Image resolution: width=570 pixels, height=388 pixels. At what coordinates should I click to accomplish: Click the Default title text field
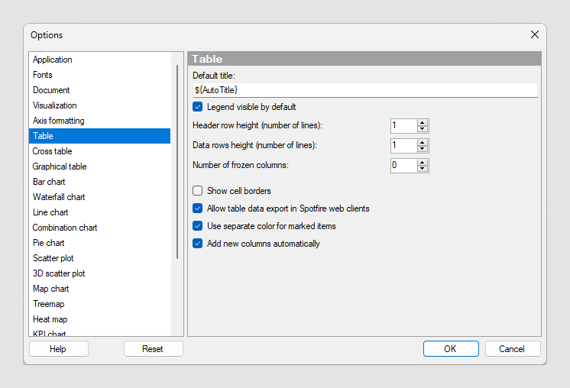coord(365,90)
